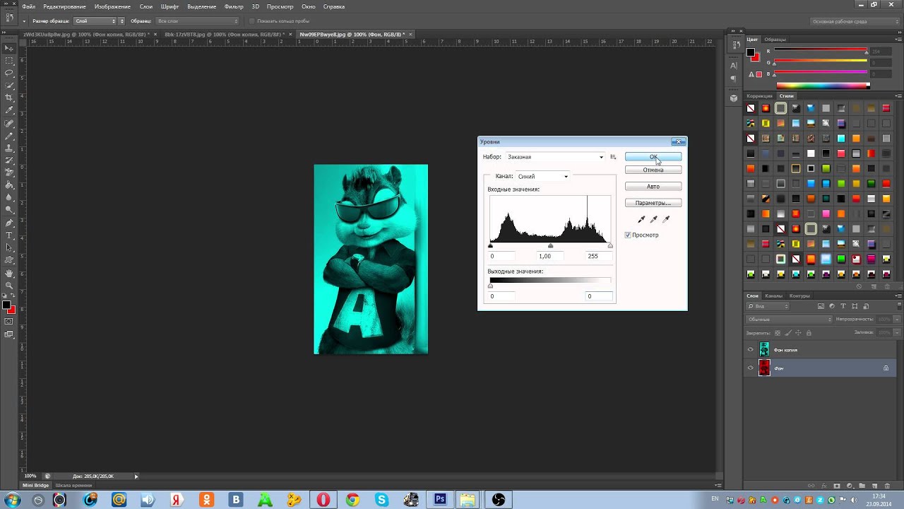Viewport: 904px width, 509px height.
Task: Select the Rectangular Marquee tool
Action: 9,61
